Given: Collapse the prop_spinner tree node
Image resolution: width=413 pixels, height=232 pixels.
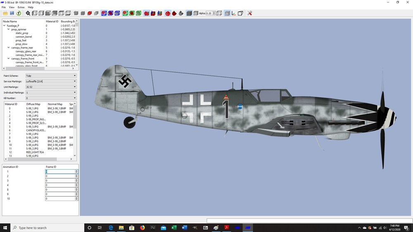Looking at the screenshot, I should tap(8, 29).
